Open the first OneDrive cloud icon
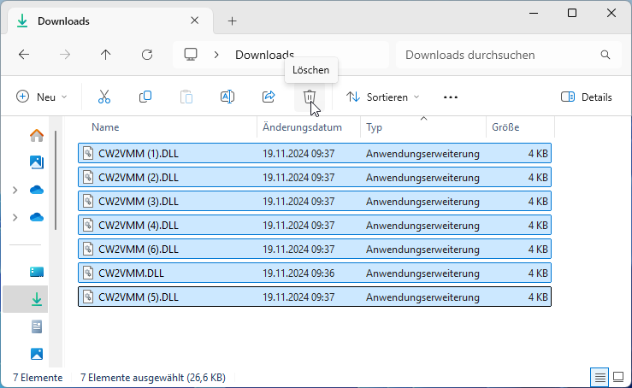Screen dimensions: 632x388 coord(37,190)
